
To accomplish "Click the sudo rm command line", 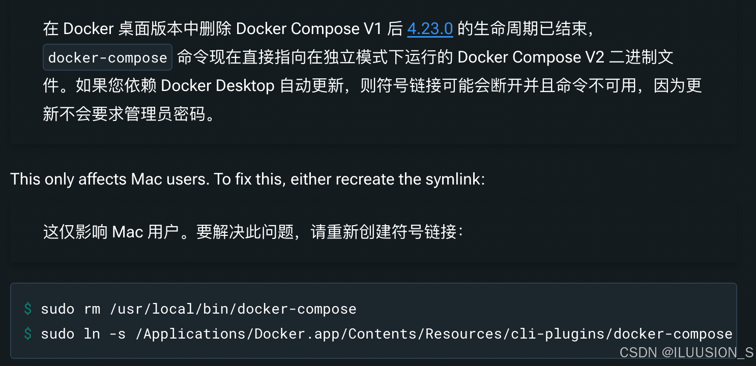I will coord(198,309).
